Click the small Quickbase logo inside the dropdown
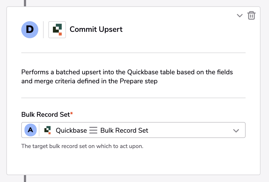The height and width of the screenshot is (182, 269). point(48,130)
